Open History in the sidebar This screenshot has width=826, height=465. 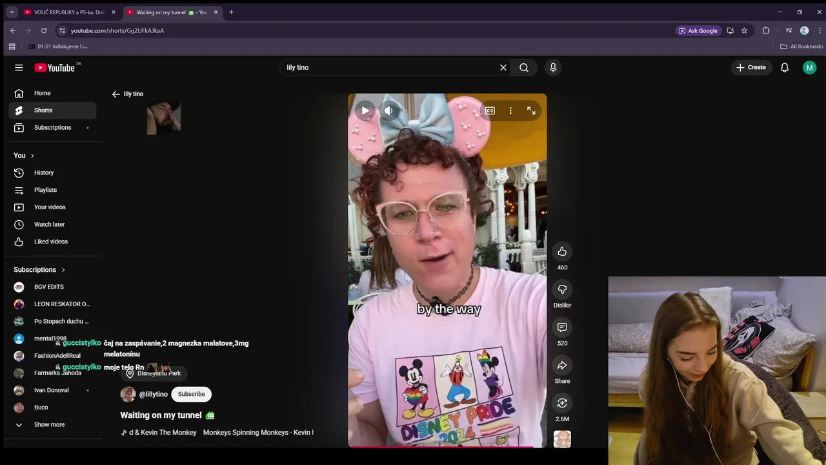coord(52,172)
